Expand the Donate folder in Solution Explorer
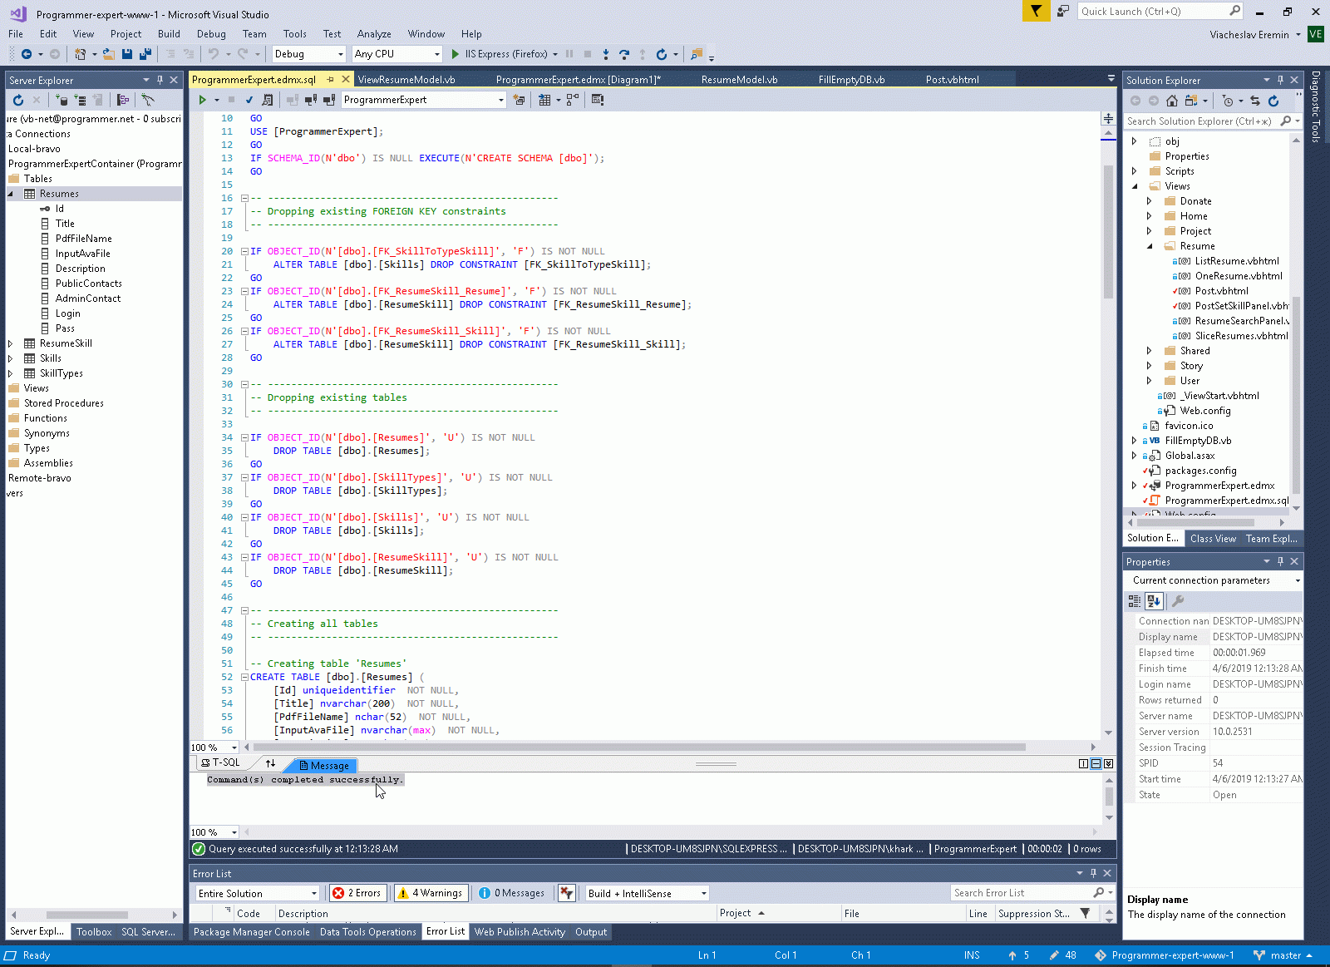The width and height of the screenshot is (1330, 967). tap(1150, 201)
